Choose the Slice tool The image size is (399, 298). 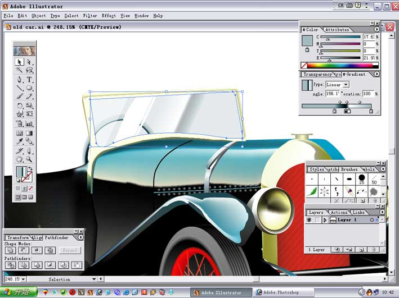tap(19, 151)
